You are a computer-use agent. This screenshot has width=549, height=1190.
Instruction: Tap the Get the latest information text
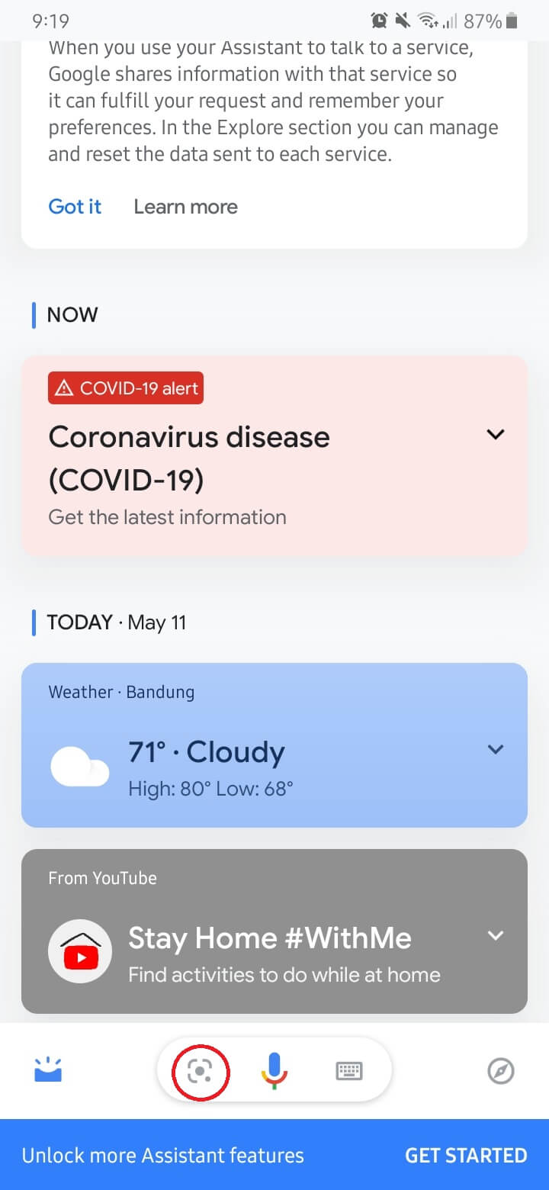167,516
